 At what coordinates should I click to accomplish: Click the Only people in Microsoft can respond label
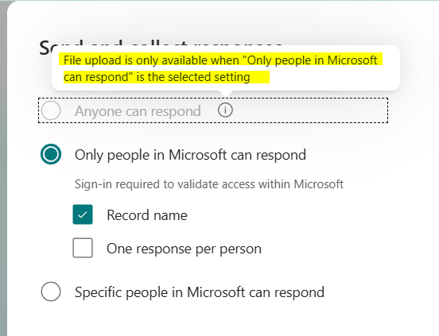190,155
